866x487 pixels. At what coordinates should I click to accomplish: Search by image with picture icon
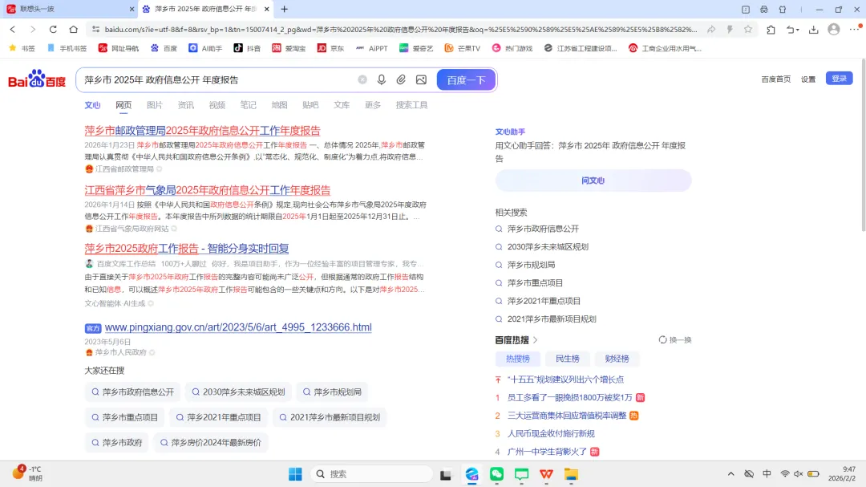[421, 79]
